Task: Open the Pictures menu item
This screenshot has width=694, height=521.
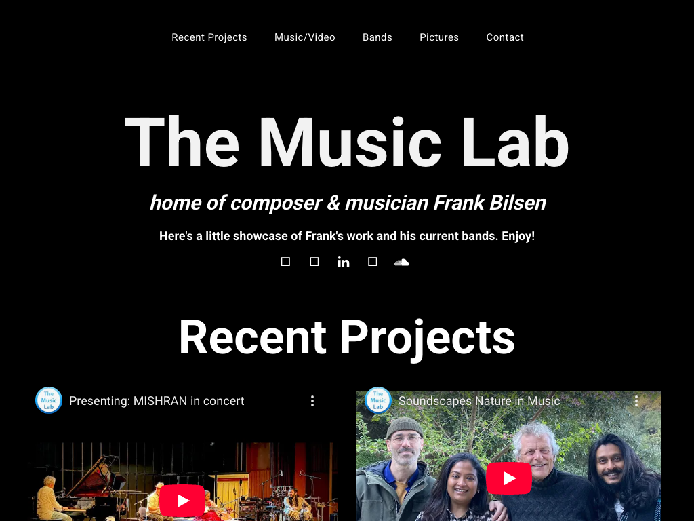Action: pos(439,37)
